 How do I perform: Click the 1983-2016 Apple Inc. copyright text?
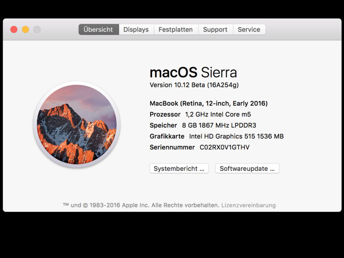[141, 205]
